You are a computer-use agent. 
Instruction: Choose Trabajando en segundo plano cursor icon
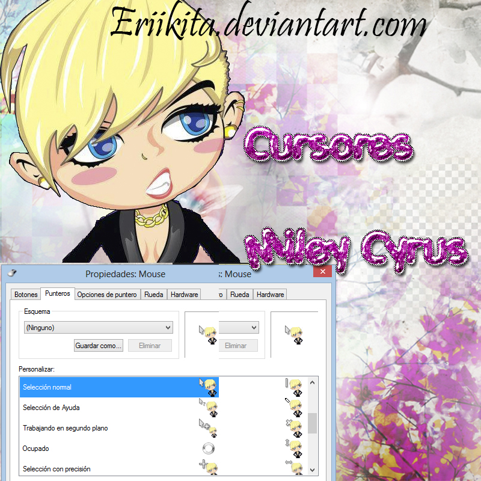pyautogui.click(x=208, y=428)
